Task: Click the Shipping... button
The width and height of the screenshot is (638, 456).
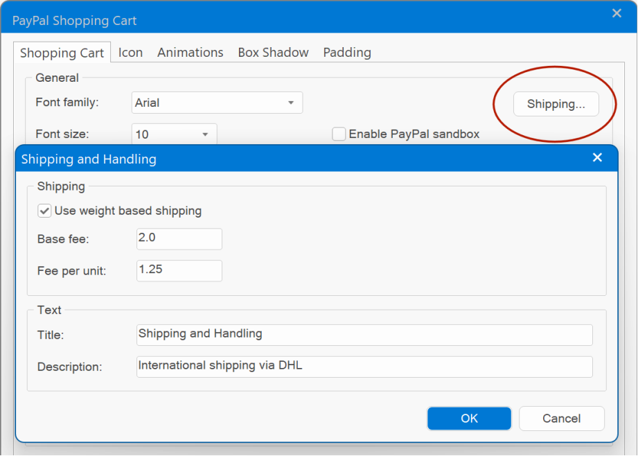Action: tap(556, 104)
